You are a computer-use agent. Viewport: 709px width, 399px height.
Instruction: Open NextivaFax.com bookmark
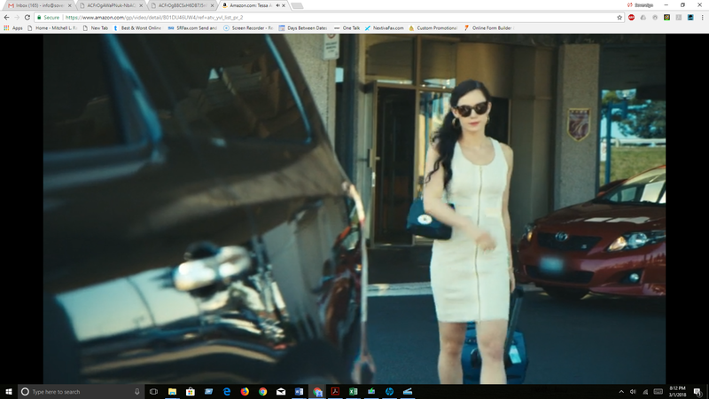pos(384,28)
